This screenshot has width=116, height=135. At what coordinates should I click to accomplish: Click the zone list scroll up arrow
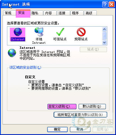104,29
